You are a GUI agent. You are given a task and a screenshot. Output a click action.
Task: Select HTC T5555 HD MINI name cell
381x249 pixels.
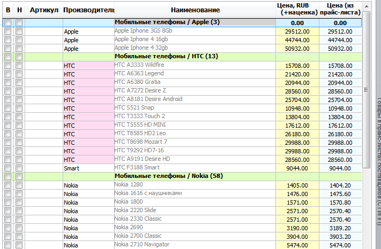[x=195, y=125]
